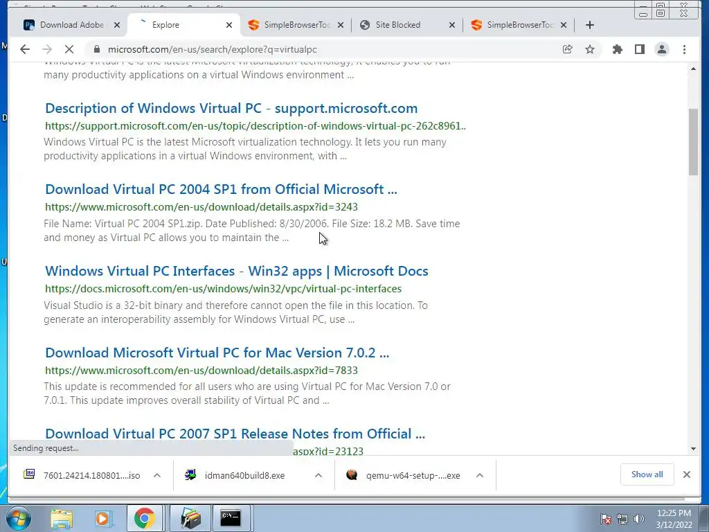Expand options for idman640build8.exe
This screenshot has width=709, height=532.
click(318, 475)
